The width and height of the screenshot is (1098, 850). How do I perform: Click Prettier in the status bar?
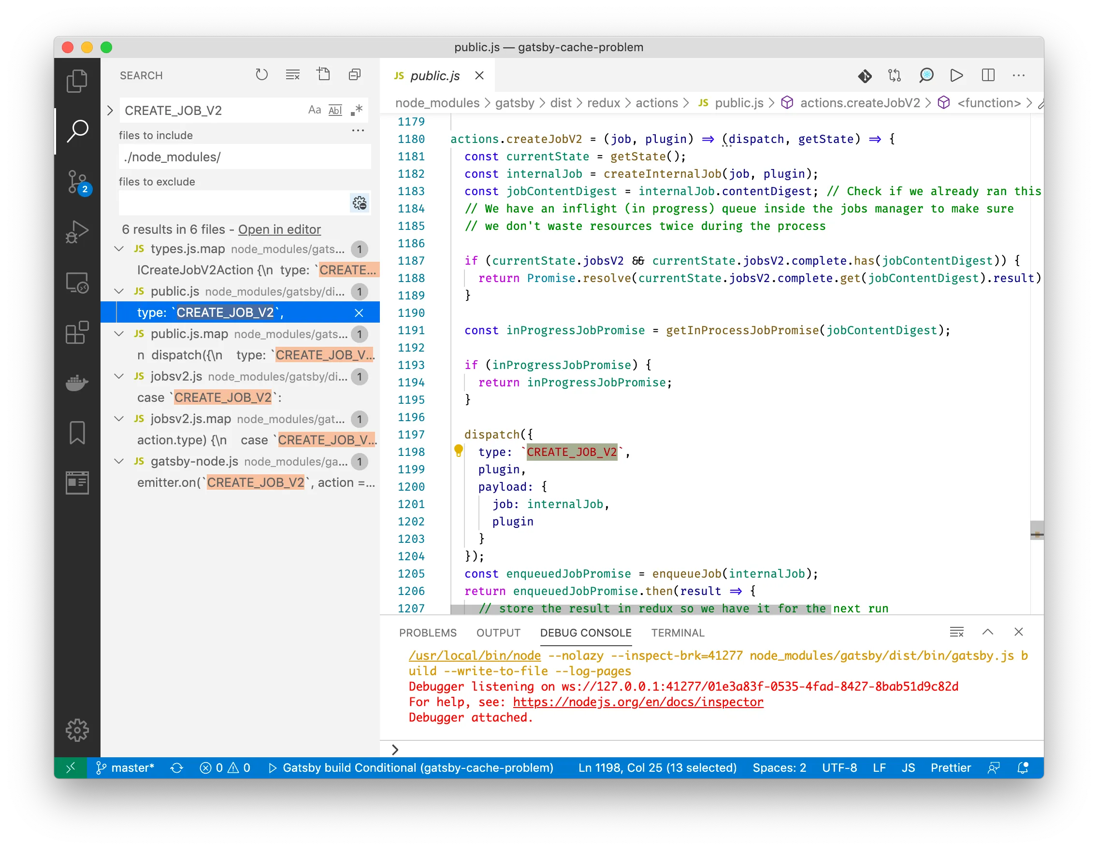click(950, 767)
